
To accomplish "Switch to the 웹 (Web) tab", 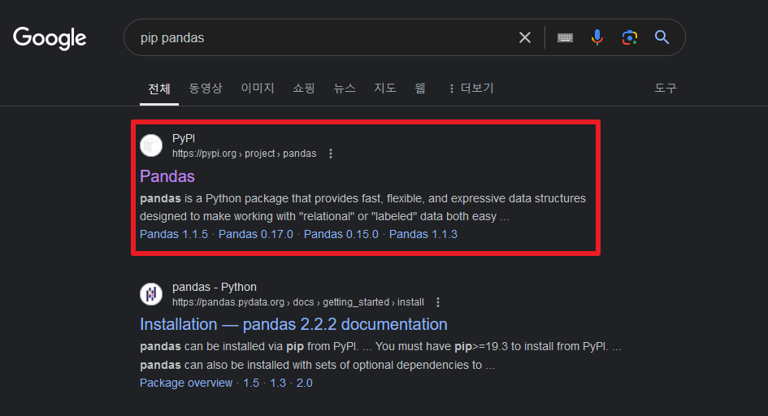I will point(420,88).
